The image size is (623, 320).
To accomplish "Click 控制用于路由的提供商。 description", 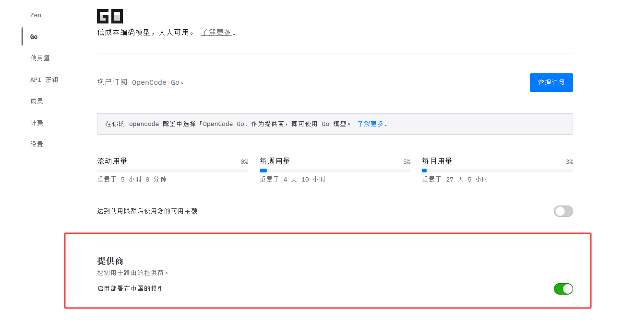I will 133,273.
